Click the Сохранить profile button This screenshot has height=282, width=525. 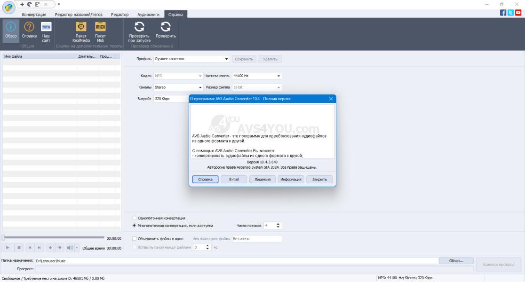[244, 59]
